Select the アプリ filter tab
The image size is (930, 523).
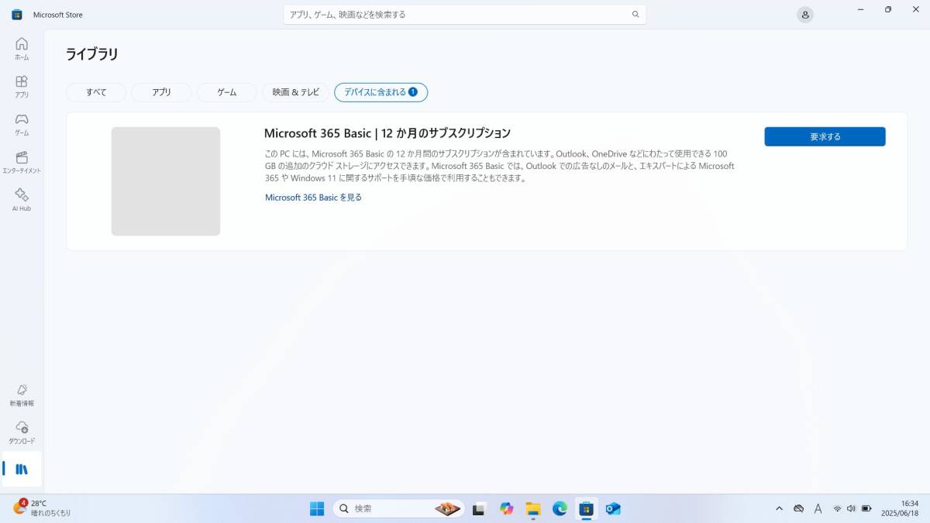coord(161,92)
